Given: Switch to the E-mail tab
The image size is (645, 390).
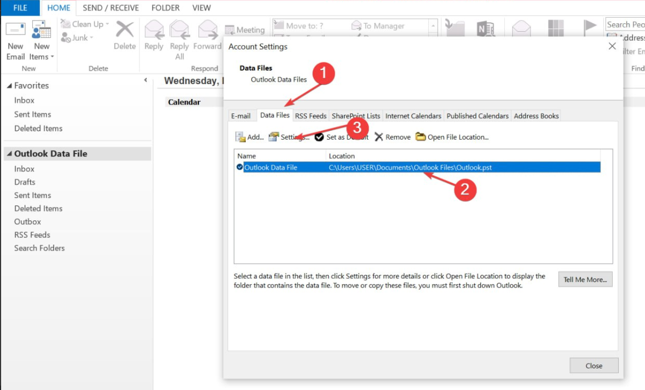Looking at the screenshot, I should coord(241,116).
